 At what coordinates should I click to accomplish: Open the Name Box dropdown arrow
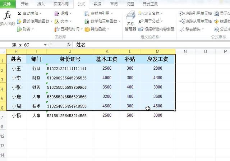(45, 45)
